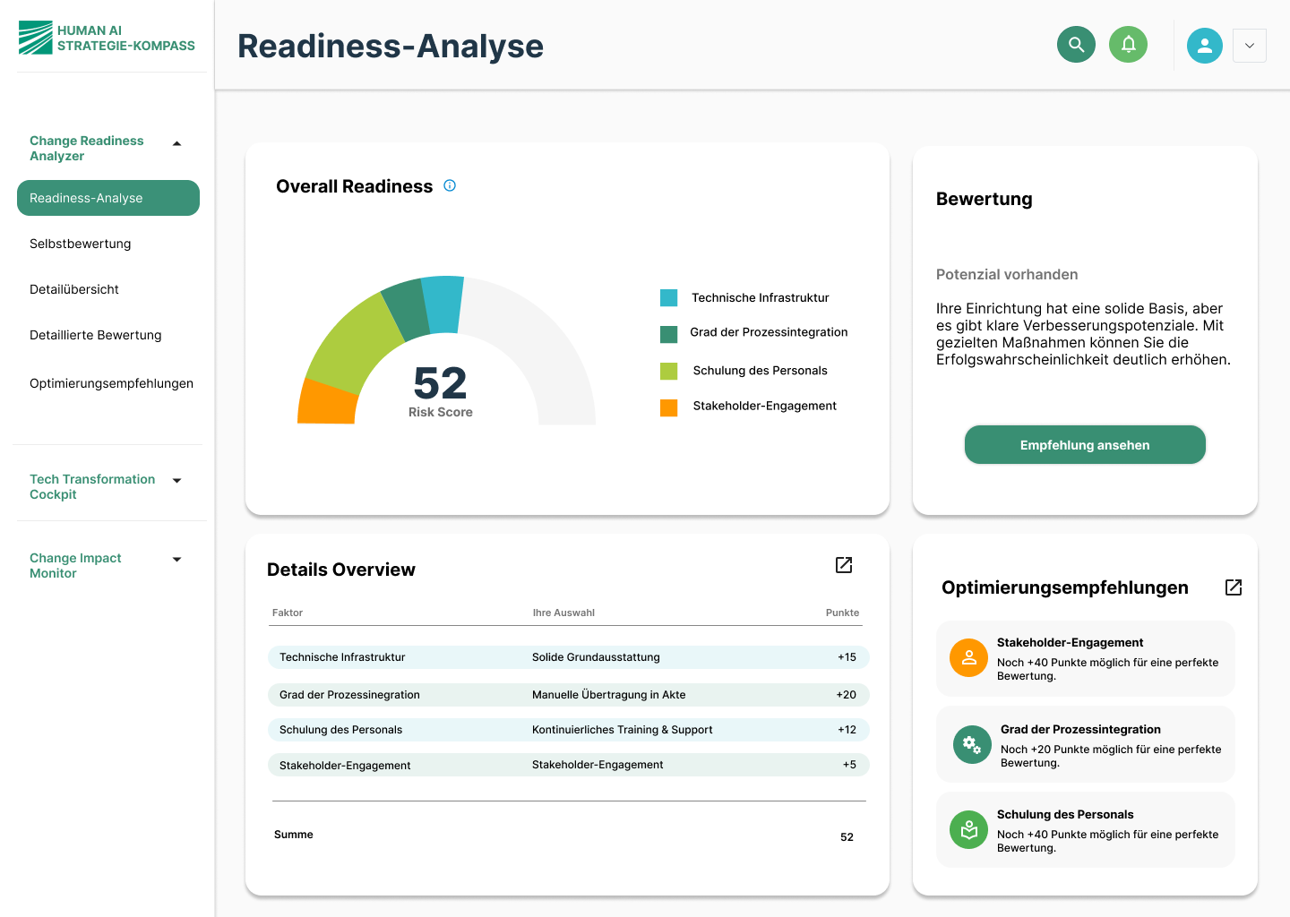1290x917 pixels.
Task: Click info icon beside Overall Readiness
Action: [450, 185]
